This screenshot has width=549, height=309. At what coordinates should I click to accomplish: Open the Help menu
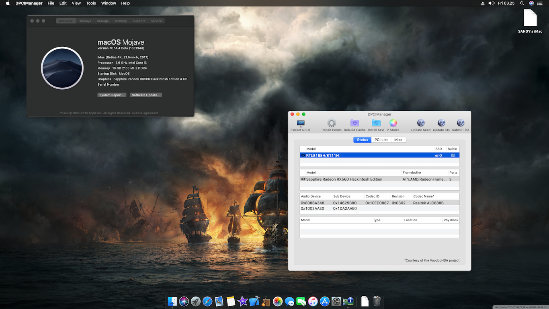[x=125, y=3]
